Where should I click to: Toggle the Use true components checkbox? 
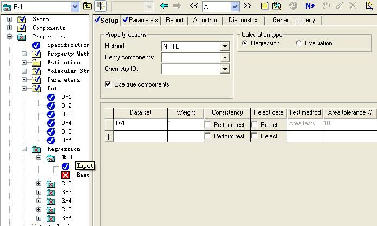coord(108,84)
